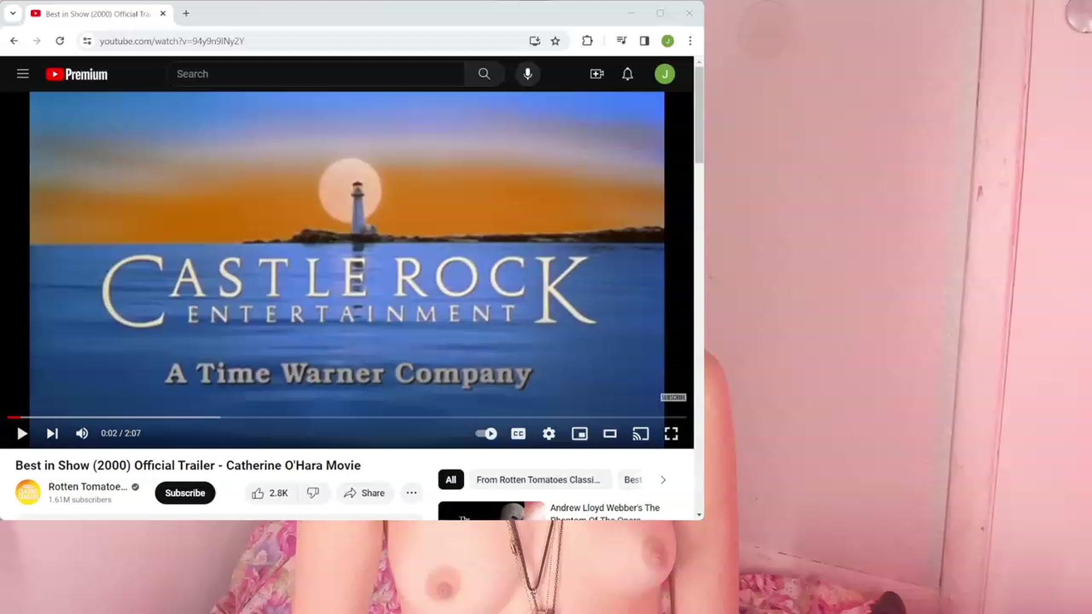This screenshot has height=614, width=1092.
Task: Click the install app icon in address bar
Action: click(535, 41)
